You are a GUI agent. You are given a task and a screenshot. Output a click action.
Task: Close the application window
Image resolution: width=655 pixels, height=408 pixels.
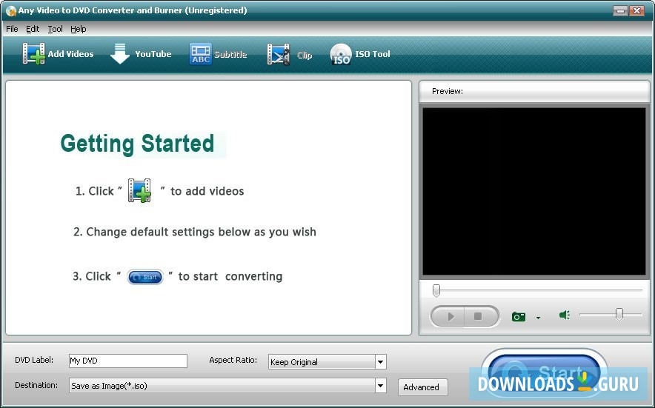[636, 11]
